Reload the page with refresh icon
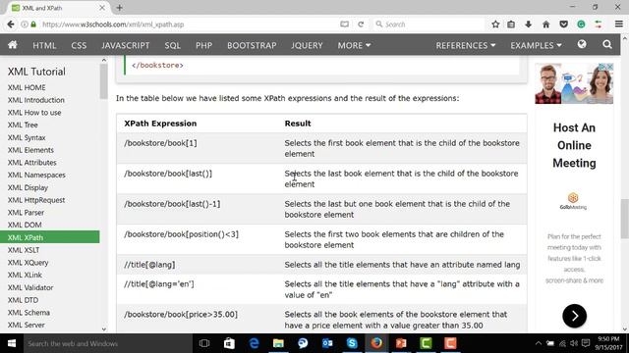Image resolution: width=629 pixels, height=353 pixels. point(361,25)
